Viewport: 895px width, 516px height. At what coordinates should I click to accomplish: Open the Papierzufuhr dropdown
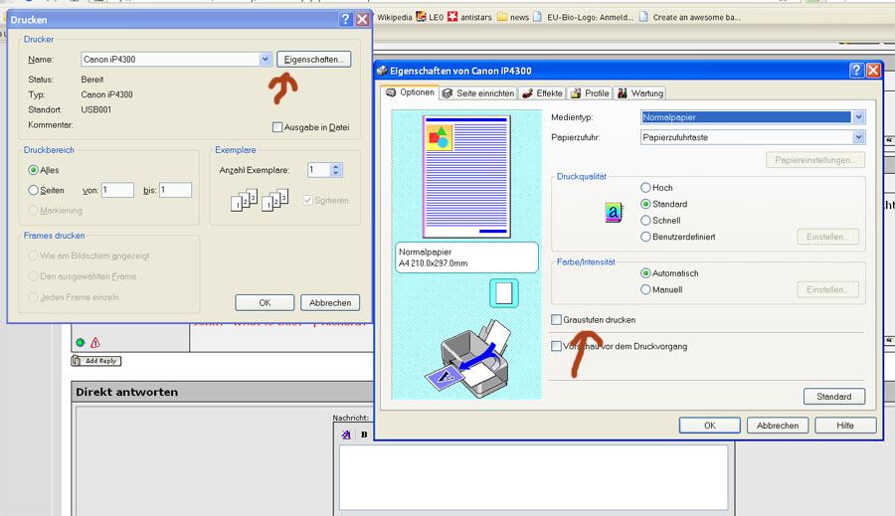858,137
